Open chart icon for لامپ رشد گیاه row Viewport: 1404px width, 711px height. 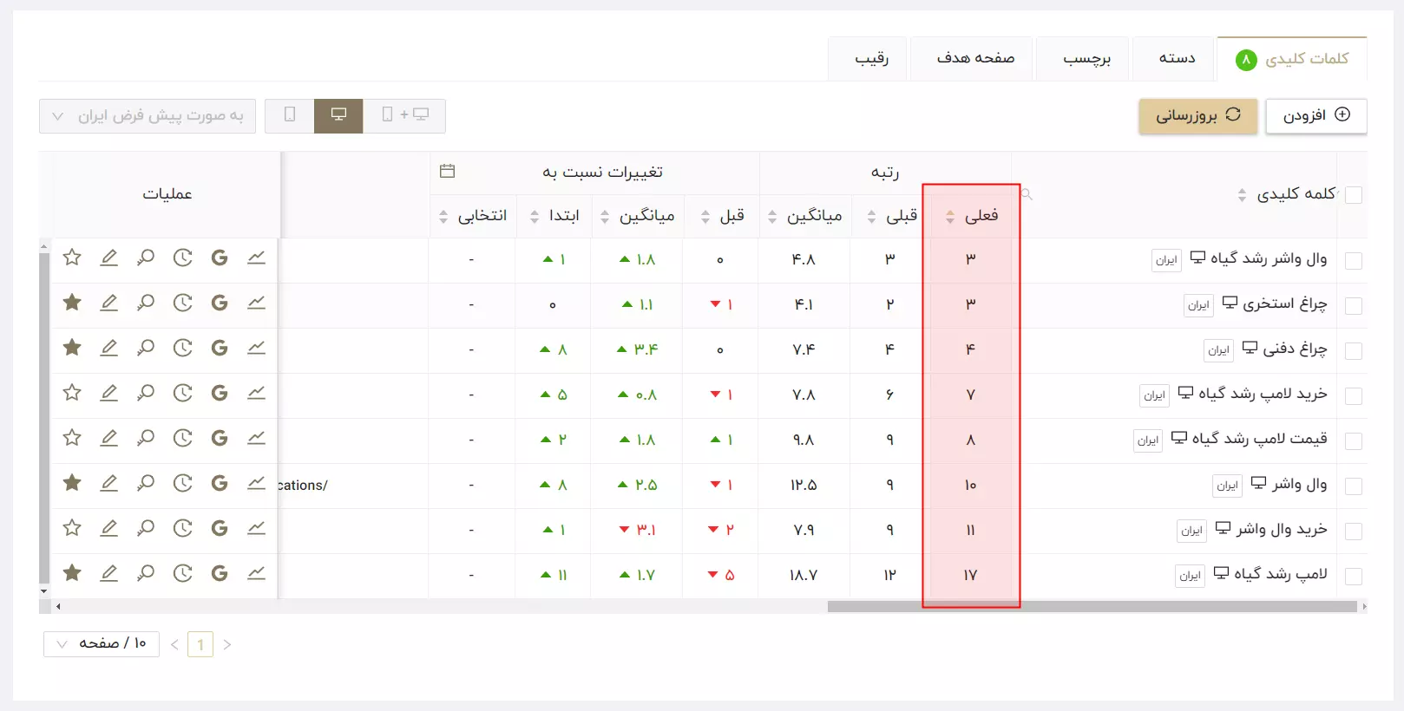pos(256,573)
